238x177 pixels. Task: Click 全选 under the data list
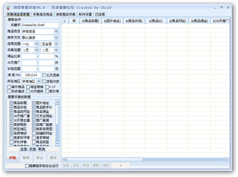[24, 149]
